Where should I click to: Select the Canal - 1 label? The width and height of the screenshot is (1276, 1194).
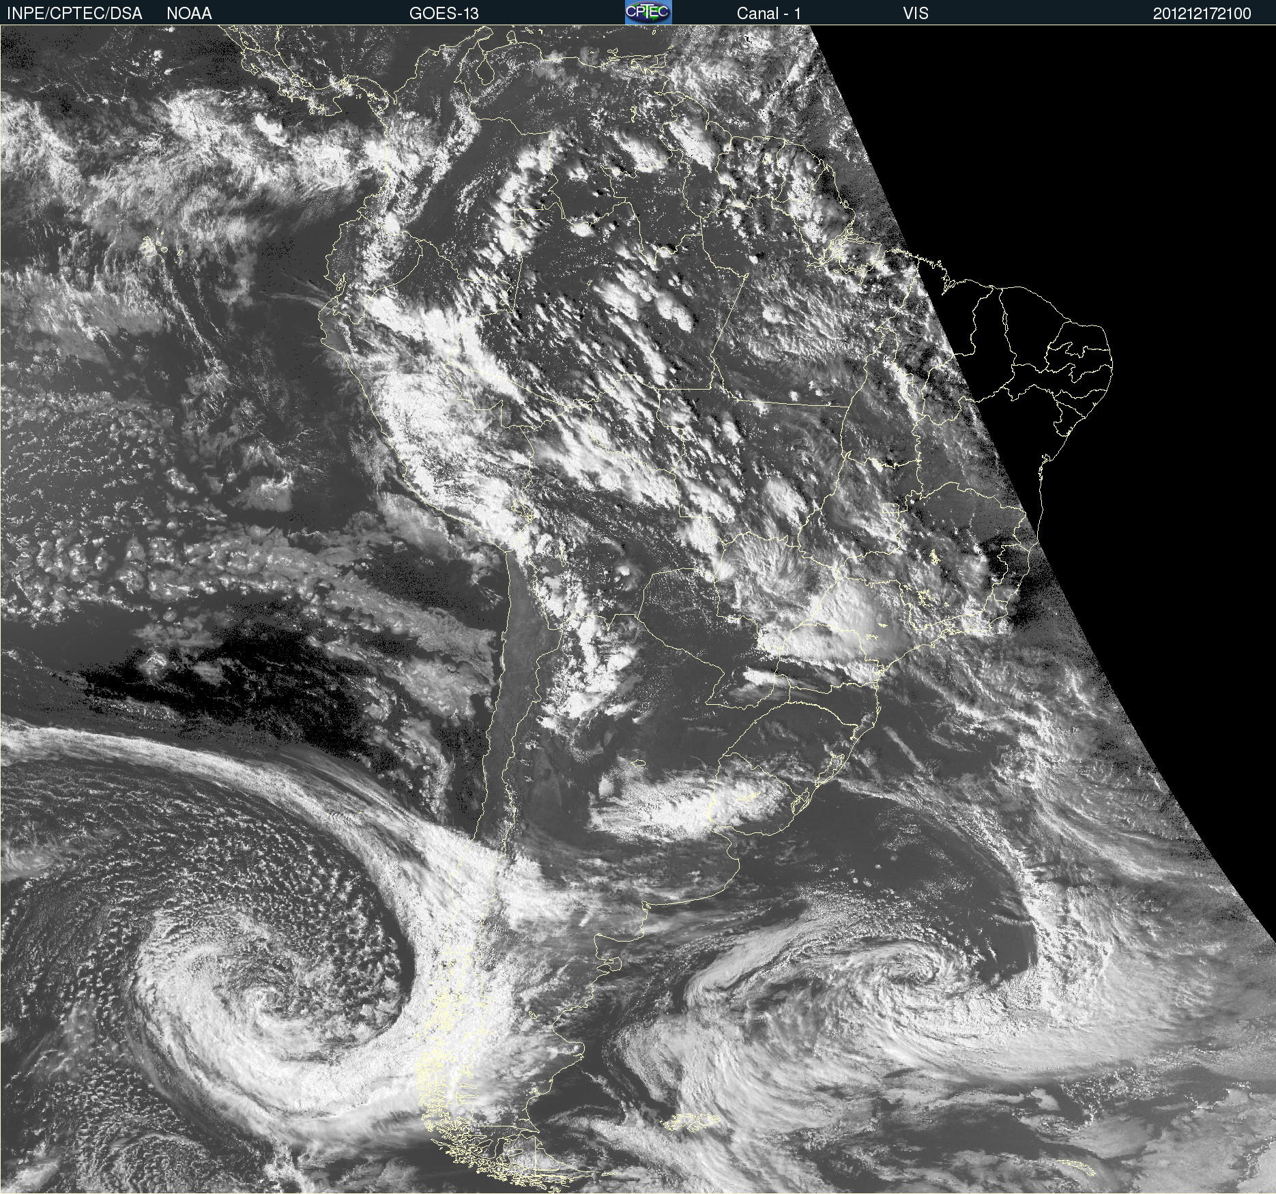click(x=769, y=14)
